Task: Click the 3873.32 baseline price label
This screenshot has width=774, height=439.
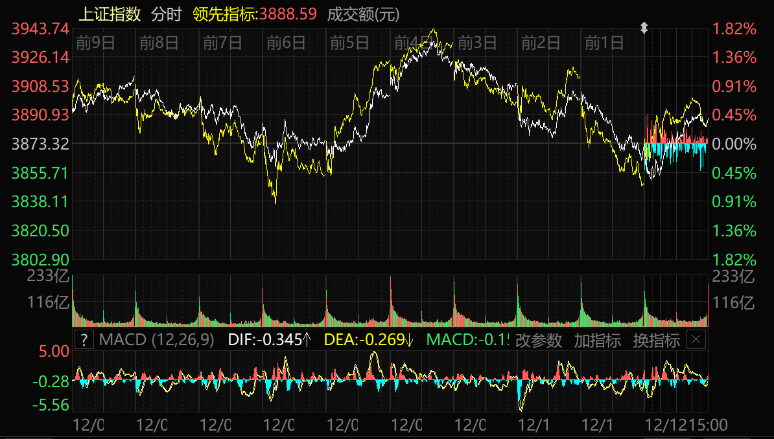Action: 40,144
